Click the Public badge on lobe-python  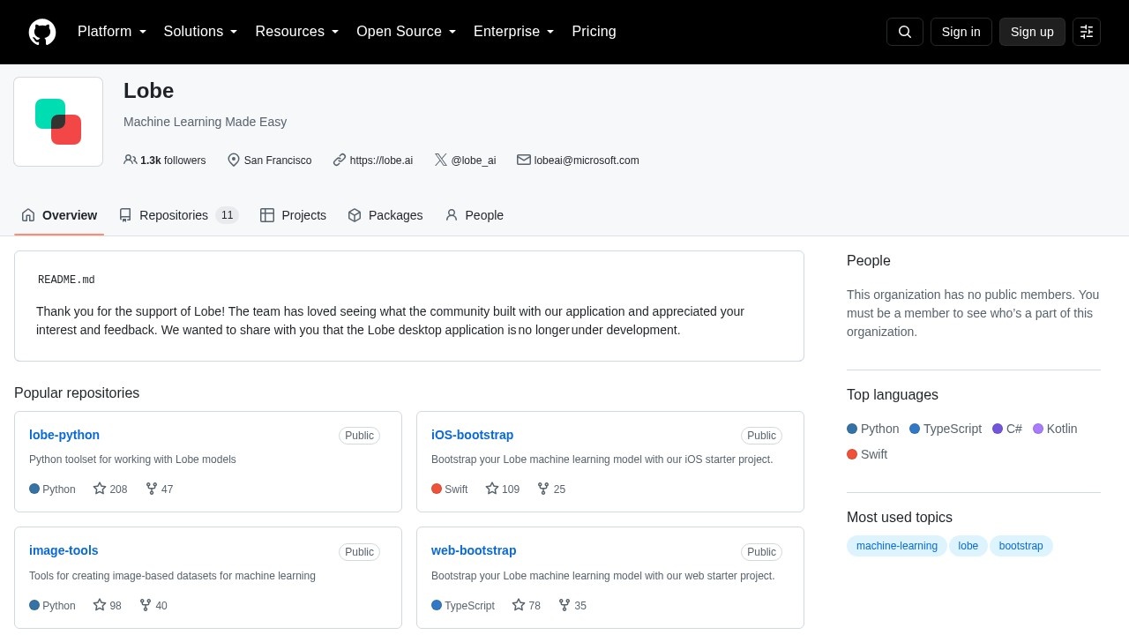click(359, 436)
